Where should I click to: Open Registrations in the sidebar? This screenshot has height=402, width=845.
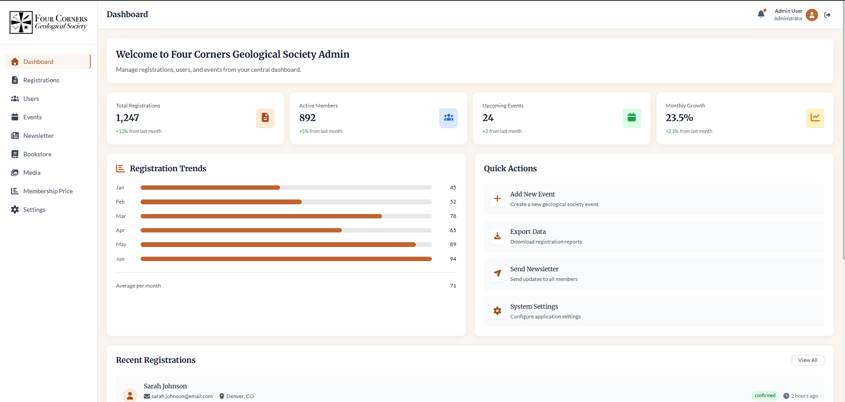click(41, 80)
